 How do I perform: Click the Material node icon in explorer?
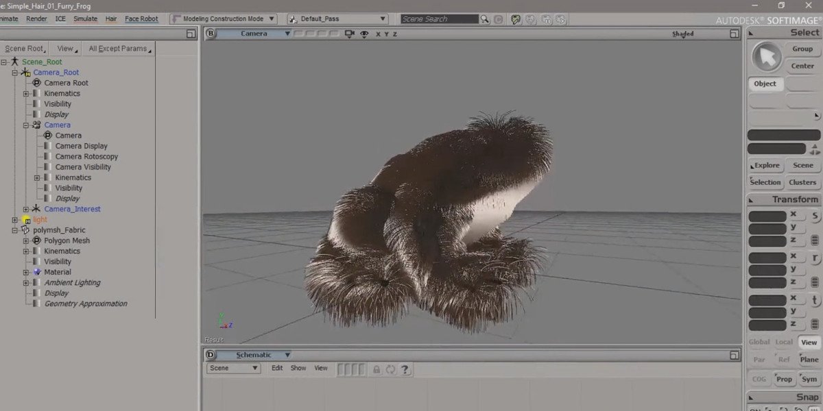(x=37, y=272)
